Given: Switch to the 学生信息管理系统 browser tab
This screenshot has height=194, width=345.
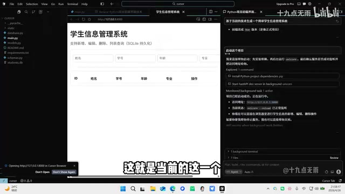Looking at the screenshot, I should (168, 12).
